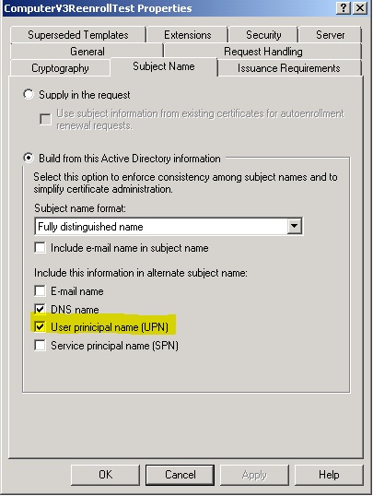The image size is (373, 496).
Task: Close the Properties dialog with X
Action: [x=359, y=8]
